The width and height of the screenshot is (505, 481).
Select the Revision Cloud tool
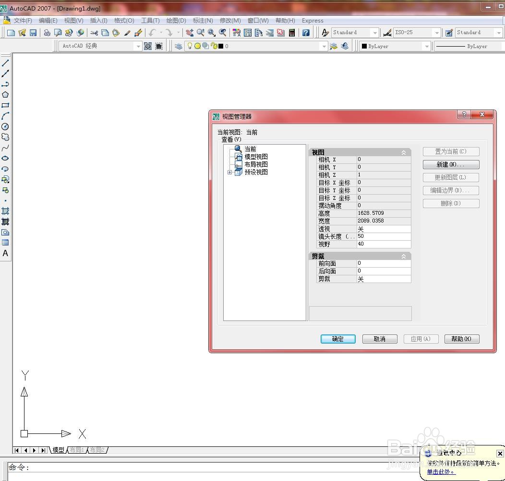5,137
